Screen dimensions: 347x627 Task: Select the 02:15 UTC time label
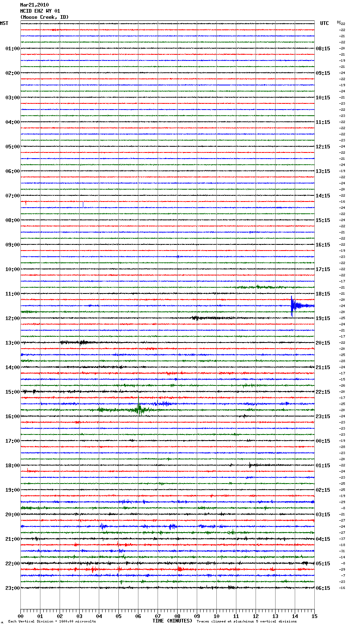click(x=323, y=490)
